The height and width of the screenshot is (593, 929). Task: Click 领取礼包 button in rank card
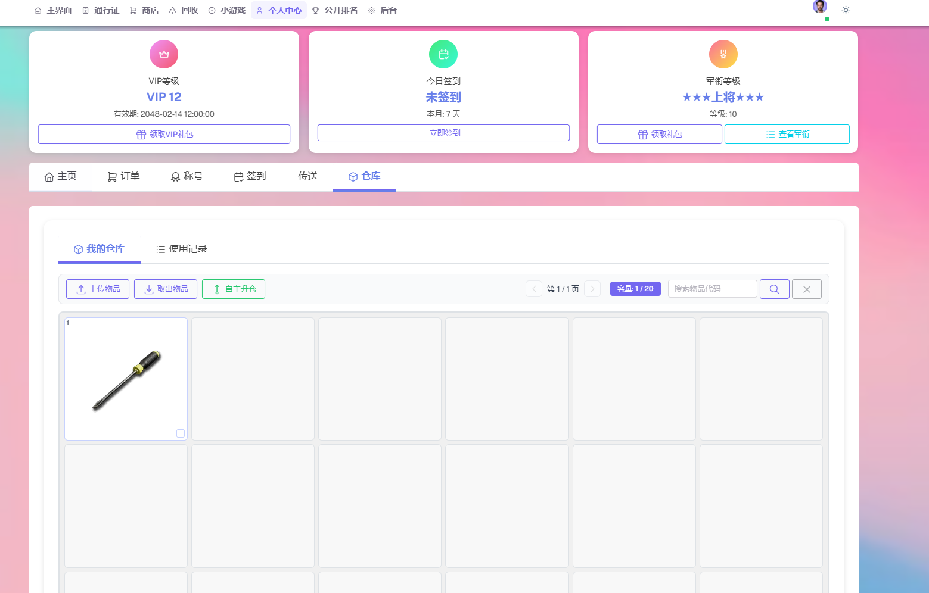point(660,134)
